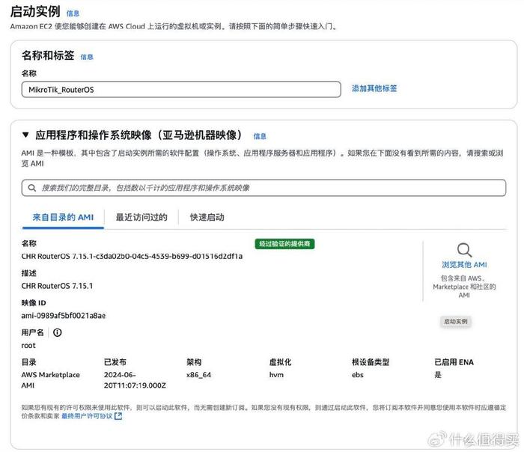Click the published date 2024-06-20T11:07:19.000Z

tap(135, 380)
